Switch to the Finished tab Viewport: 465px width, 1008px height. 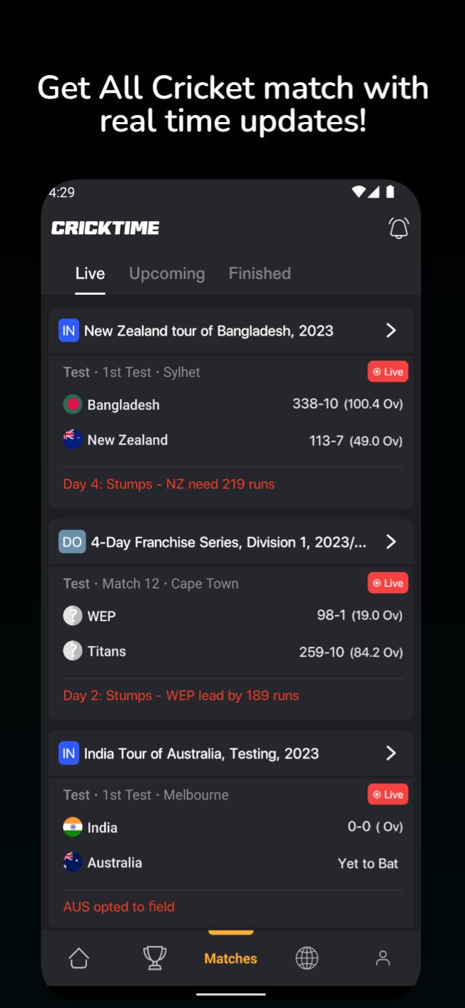[260, 273]
